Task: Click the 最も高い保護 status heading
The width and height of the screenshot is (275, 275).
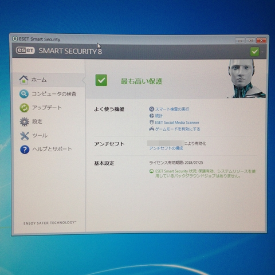Action: coord(142,81)
